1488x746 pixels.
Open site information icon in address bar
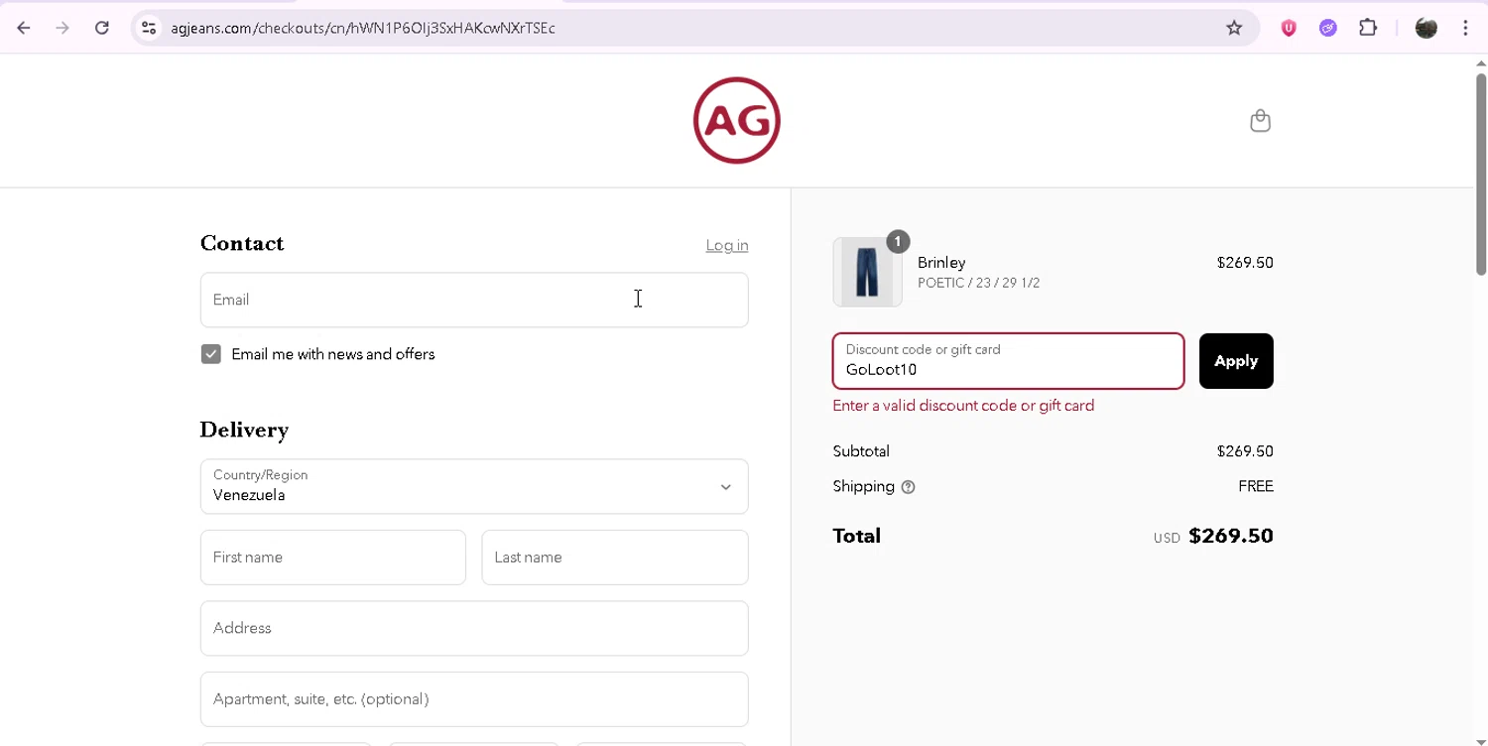pyautogui.click(x=149, y=28)
